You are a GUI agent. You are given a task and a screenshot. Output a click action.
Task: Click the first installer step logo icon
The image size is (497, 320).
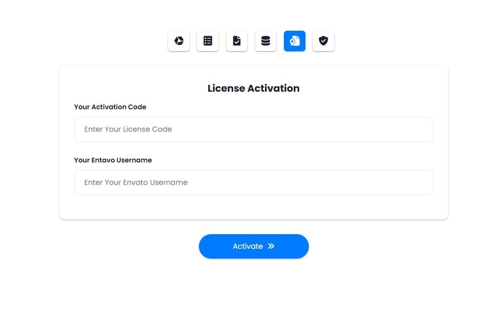(179, 41)
